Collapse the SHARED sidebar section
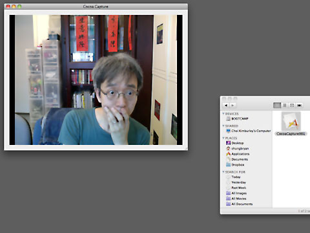This screenshot has height=233, width=310. pyautogui.click(x=223, y=126)
